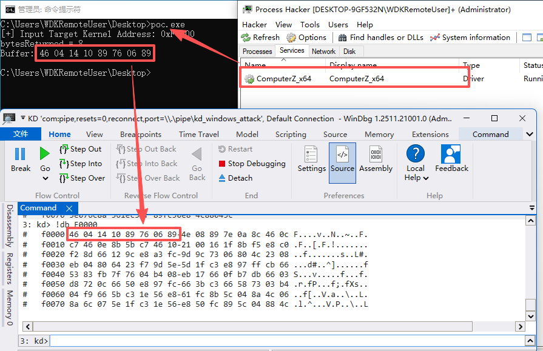Viewport: 543px width, 351px height.
Task: Click Step Into Back button
Action: click(x=147, y=164)
